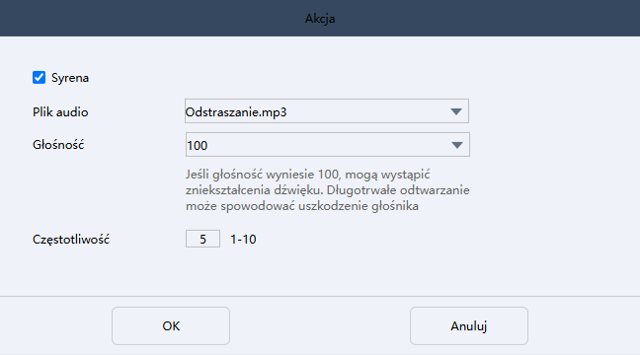Click the Odstraszanie.mp3 combo box text
The width and height of the screenshot is (640, 355).
pos(236,112)
